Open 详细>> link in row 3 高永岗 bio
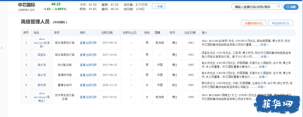Image resolution: width=303 pixels, height=117 pixels. coord(263,67)
